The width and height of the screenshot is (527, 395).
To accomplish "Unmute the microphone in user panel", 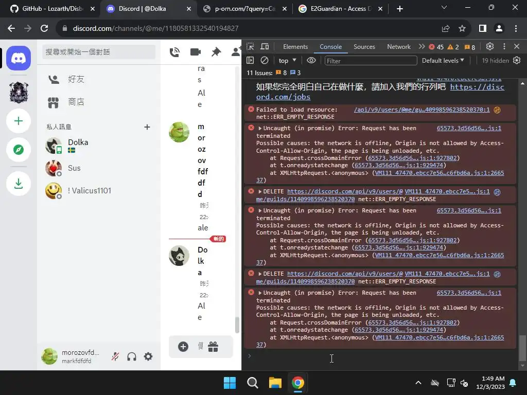I will click(115, 356).
